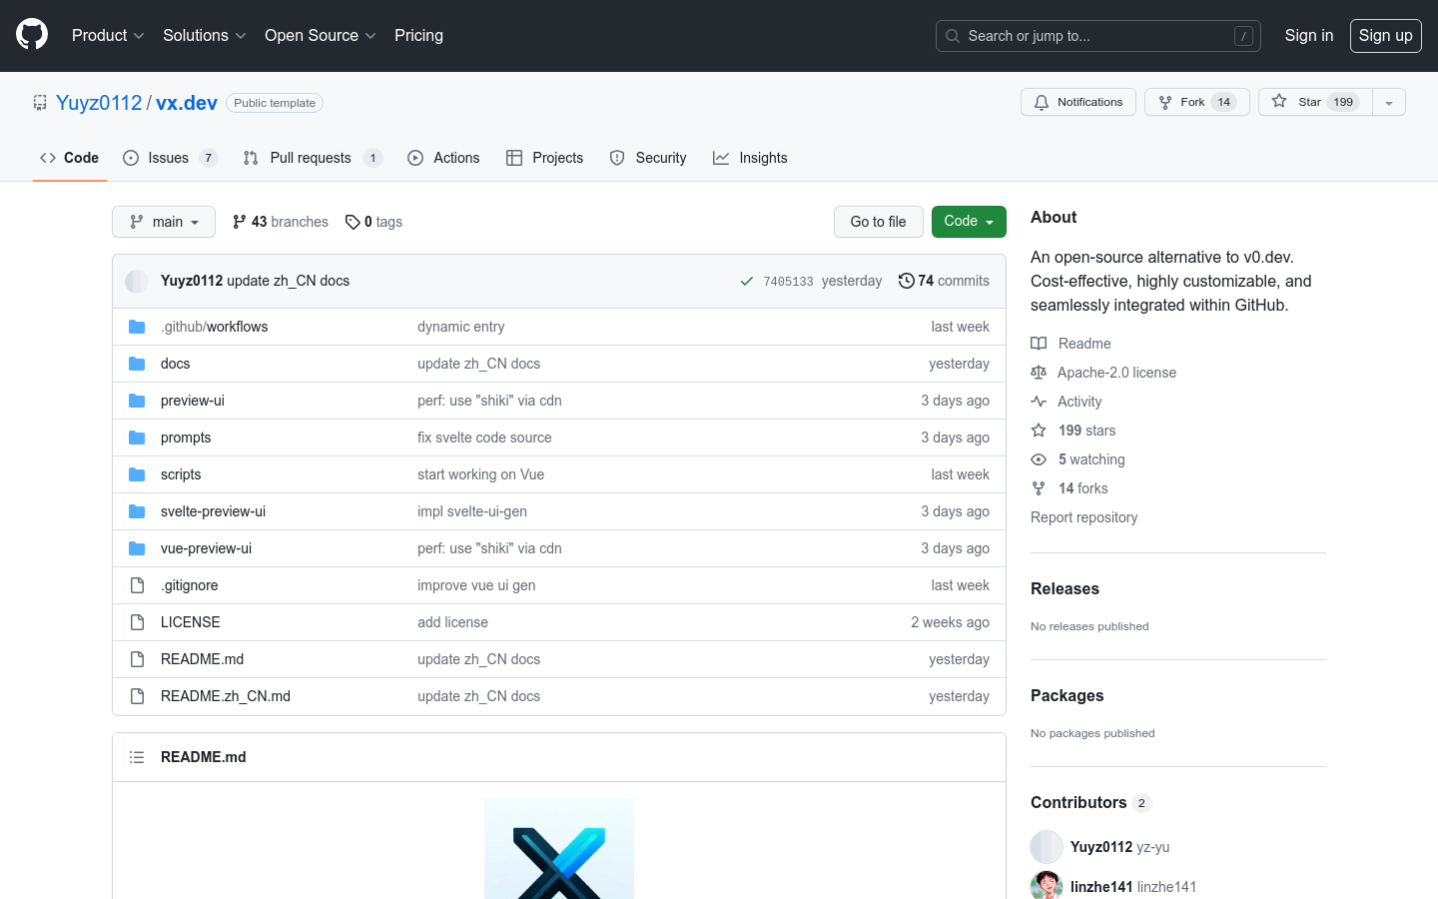
Task: Open the main branch selector dropdown
Action: (x=164, y=222)
